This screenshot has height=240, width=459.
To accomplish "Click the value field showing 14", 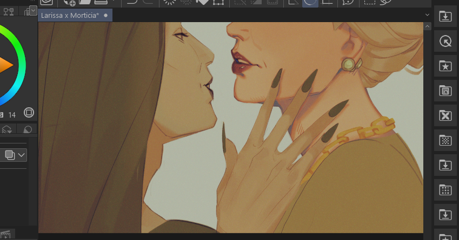I will 12,115.
